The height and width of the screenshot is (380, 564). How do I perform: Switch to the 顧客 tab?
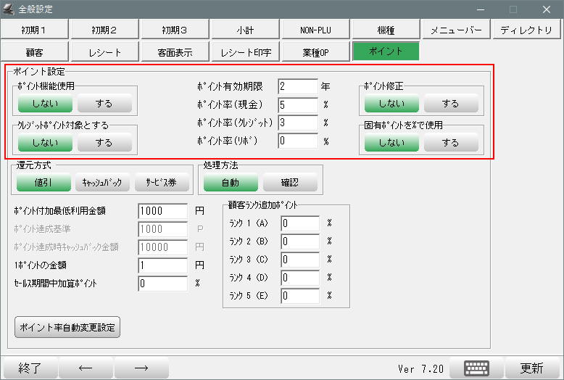[35, 52]
